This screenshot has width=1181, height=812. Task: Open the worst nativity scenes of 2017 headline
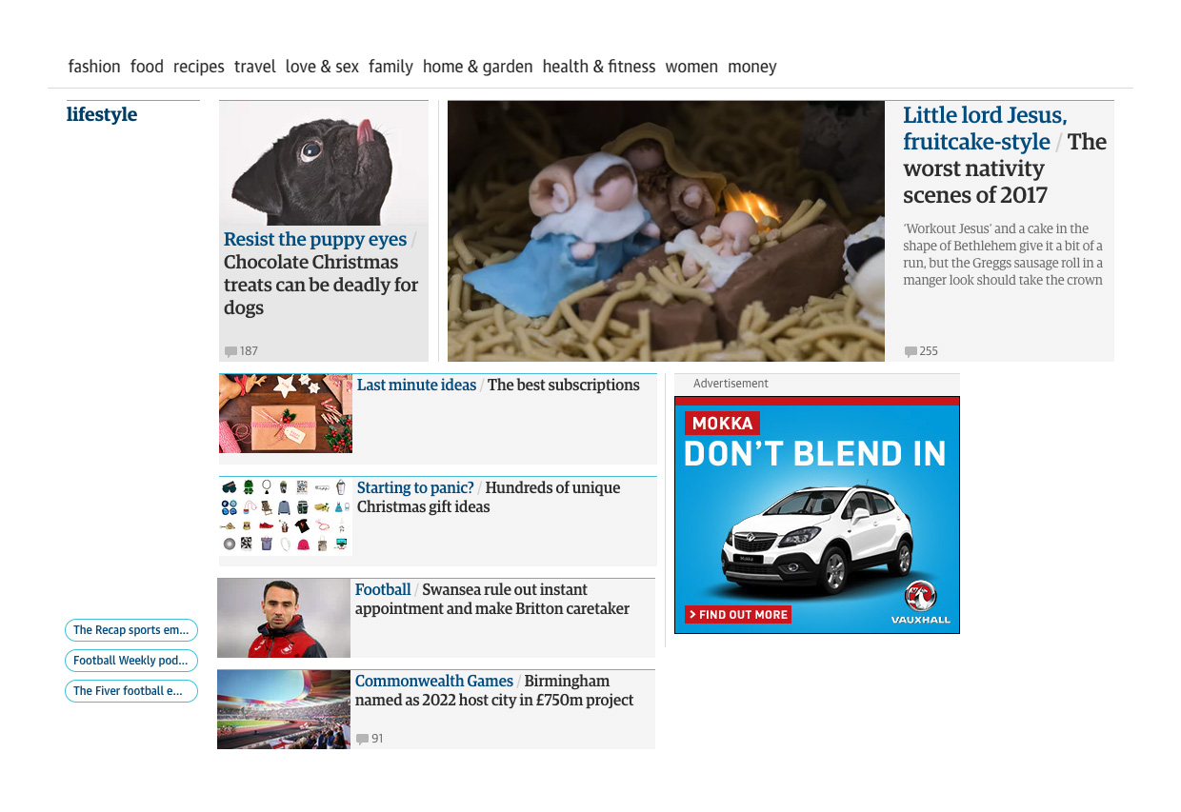[1005, 155]
